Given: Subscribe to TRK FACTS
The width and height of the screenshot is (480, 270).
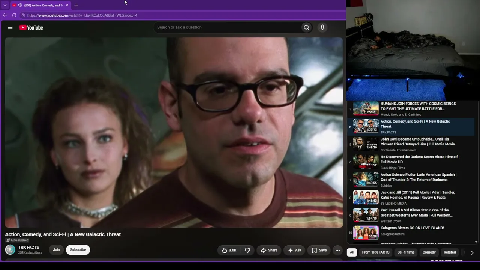Looking at the screenshot, I should tap(78, 250).
